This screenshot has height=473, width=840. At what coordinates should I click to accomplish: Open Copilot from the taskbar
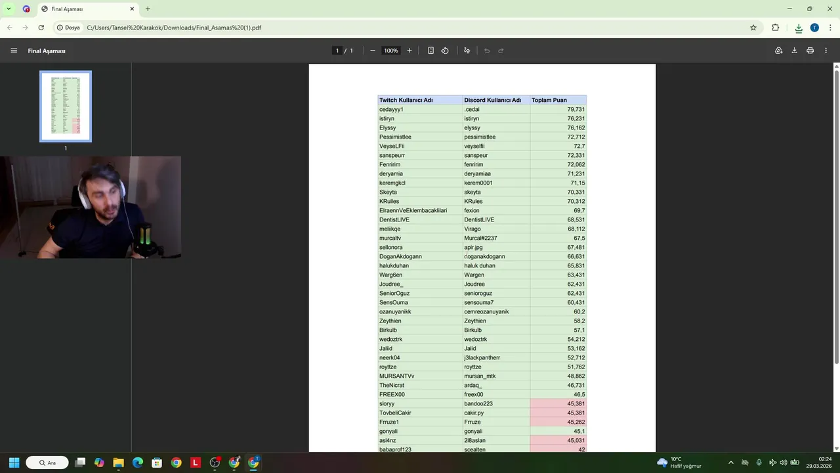pos(99,462)
